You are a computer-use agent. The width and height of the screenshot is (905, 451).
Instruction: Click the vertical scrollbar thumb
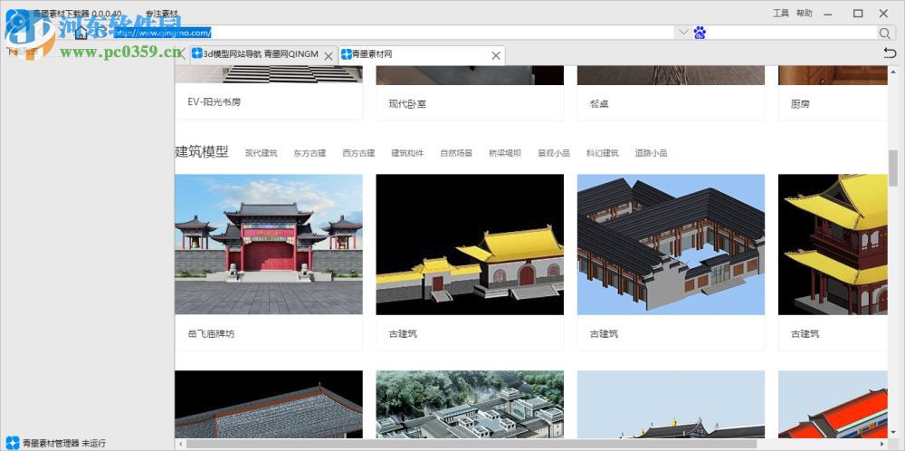[893, 168]
